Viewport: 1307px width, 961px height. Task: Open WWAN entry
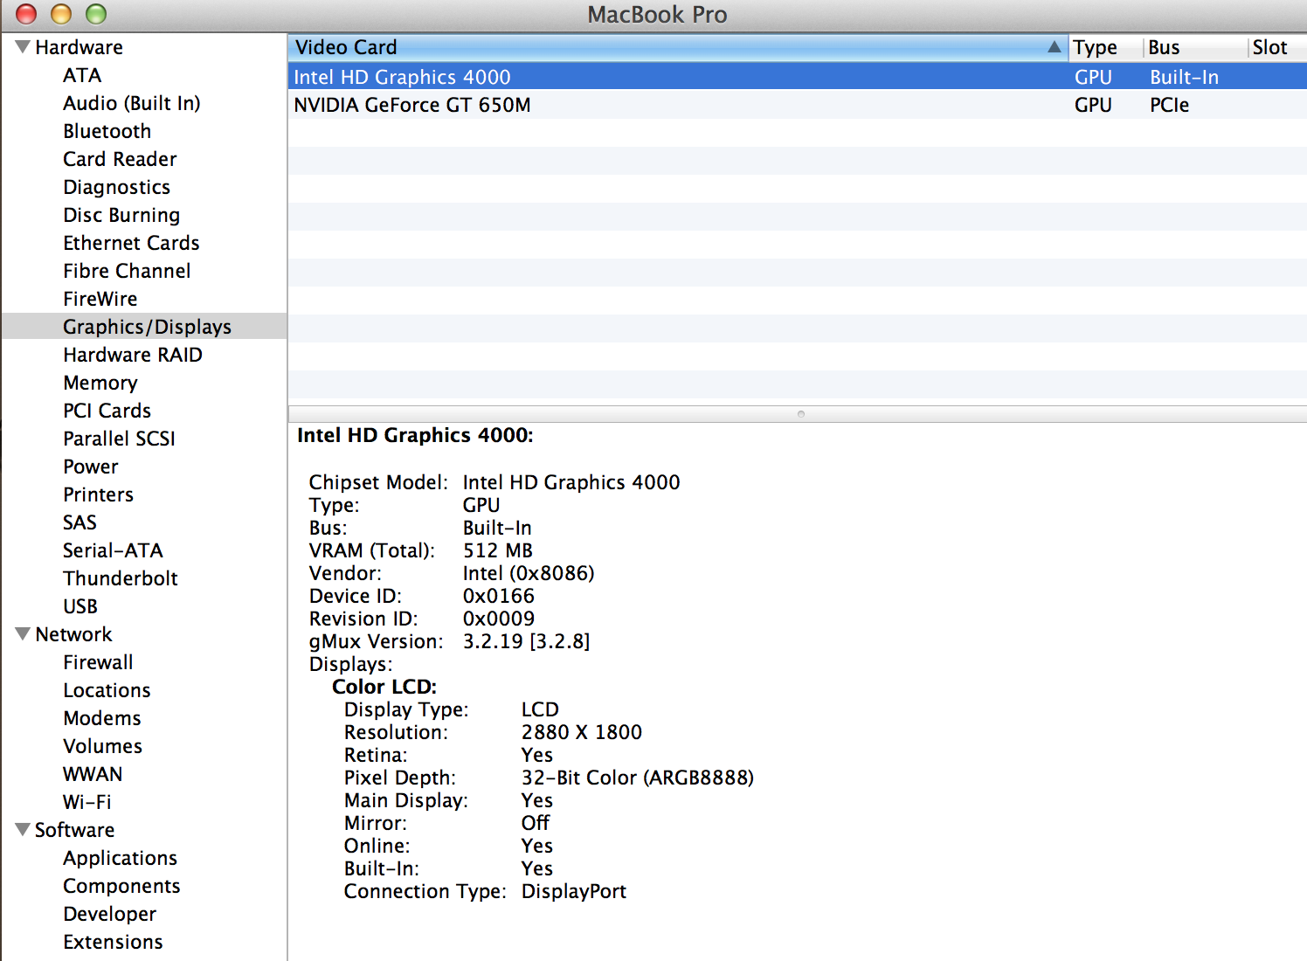pyautogui.click(x=93, y=774)
